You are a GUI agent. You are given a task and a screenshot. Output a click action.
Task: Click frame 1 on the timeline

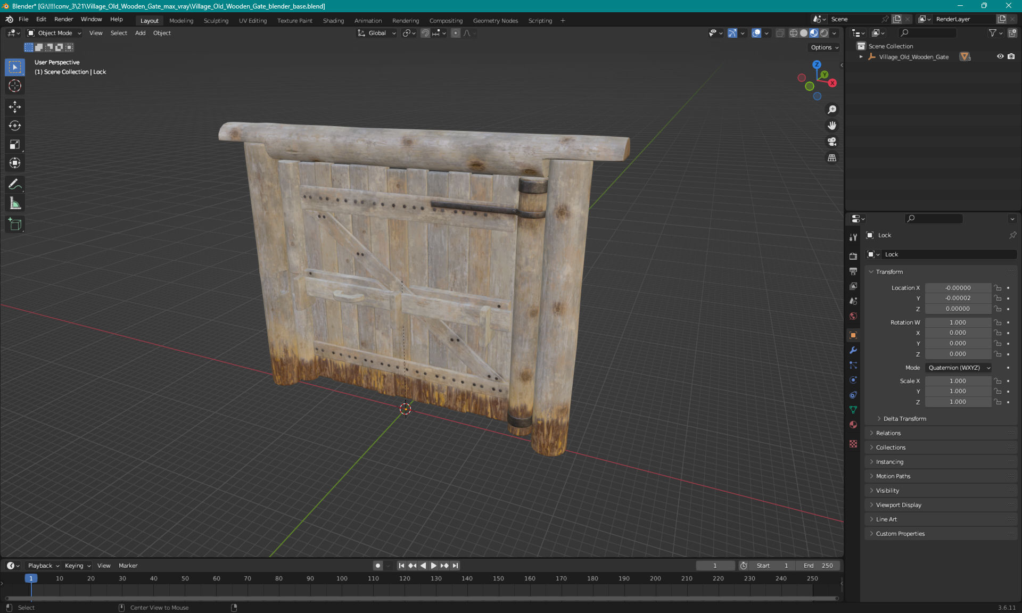point(31,578)
